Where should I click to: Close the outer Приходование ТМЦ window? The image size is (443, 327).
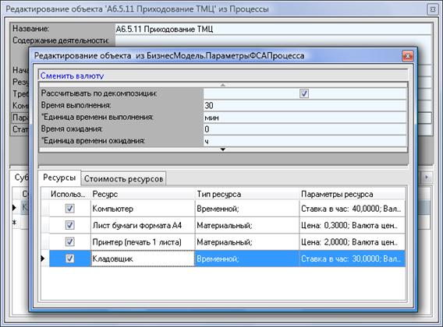(x=433, y=9)
